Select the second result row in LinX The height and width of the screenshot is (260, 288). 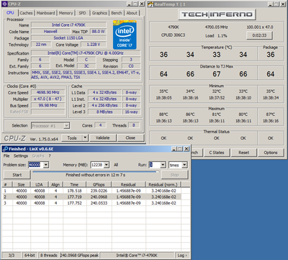tap(91, 197)
